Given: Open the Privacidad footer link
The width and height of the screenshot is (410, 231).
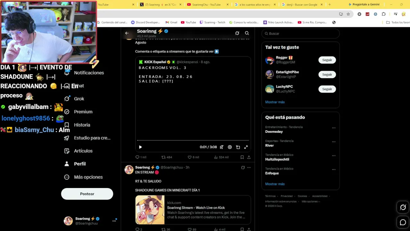Looking at the screenshot, I should point(287,196).
